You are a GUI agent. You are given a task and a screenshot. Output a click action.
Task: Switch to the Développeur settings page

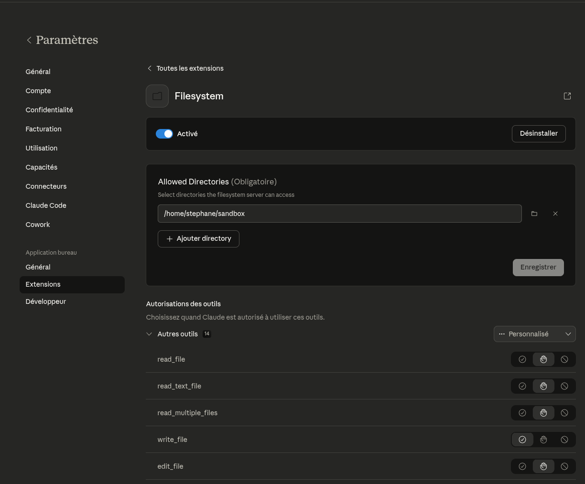pyautogui.click(x=46, y=301)
